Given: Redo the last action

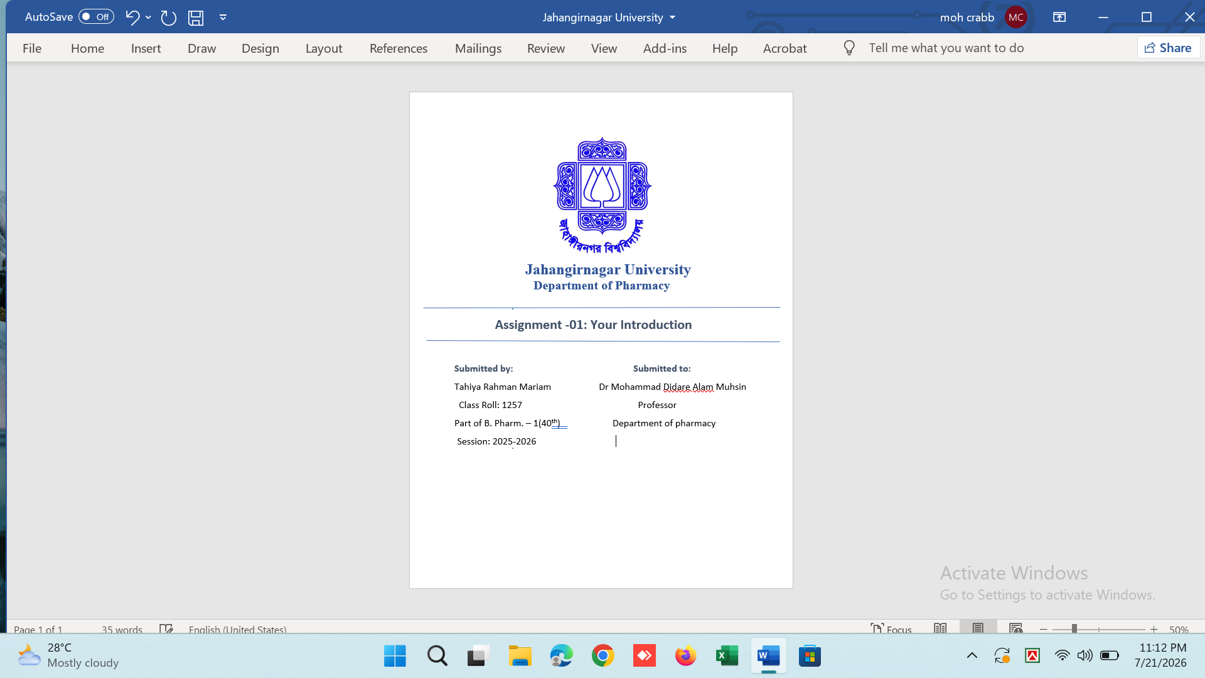Looking at the screenshot, I should [168, 17].
